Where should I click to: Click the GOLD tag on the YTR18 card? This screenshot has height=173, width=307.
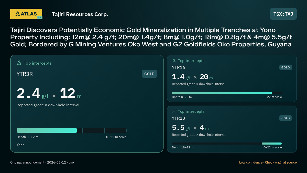tap(286, 118)
